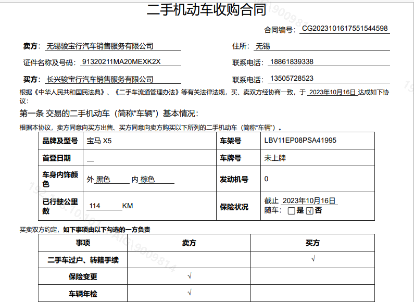
Task: Click the 保险变更 row label
Action: [83, 277]
